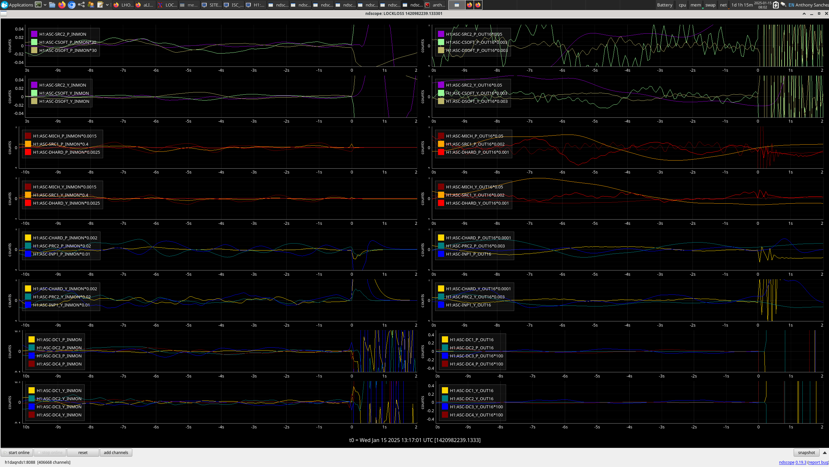Click the dark red H1:ASC-DC4_Y_OUT16*100 legend swatch

point(445,415)
